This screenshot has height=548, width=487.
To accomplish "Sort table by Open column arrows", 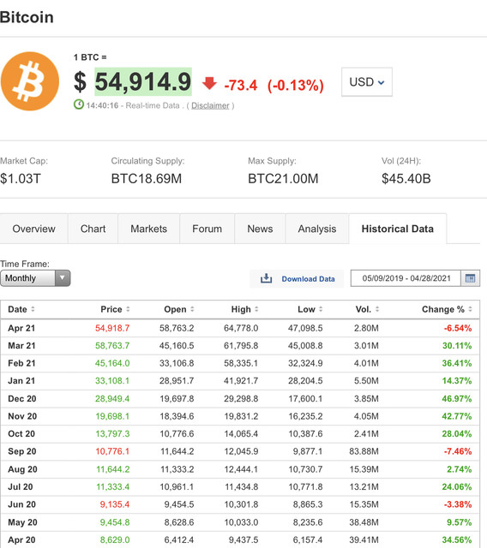I will click(192, 309).
